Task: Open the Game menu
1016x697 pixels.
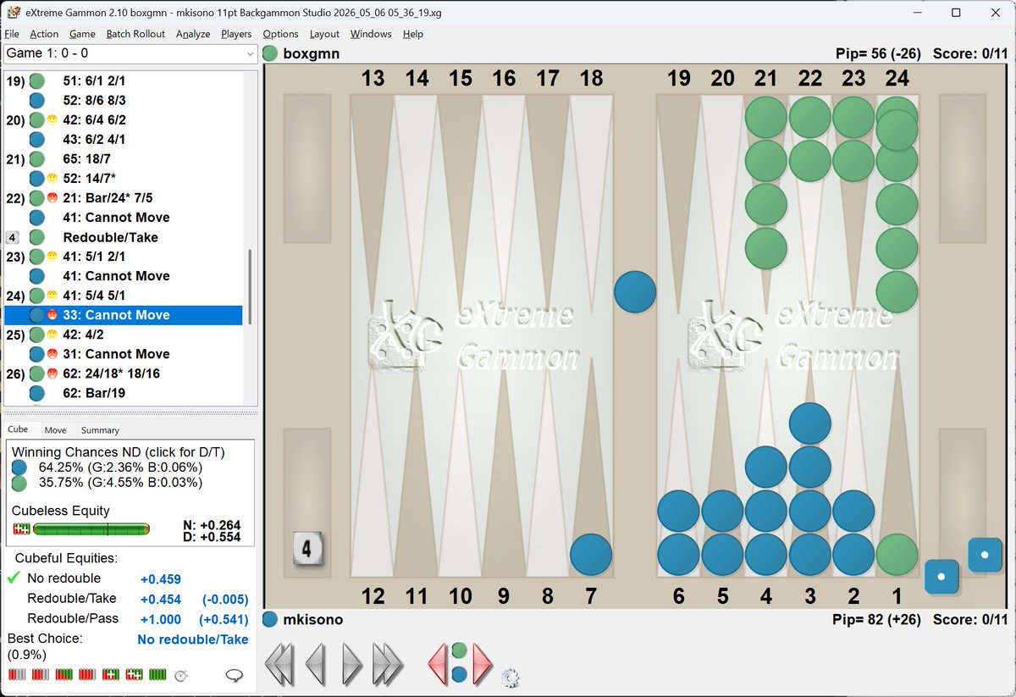Action: click(x=82, y=34)
